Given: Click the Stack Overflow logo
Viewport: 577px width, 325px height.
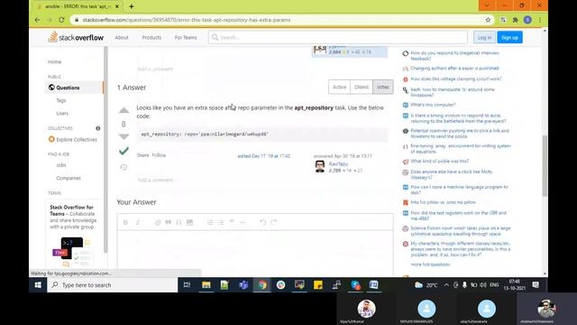Looking at the screenshot, I should (76, 37).
